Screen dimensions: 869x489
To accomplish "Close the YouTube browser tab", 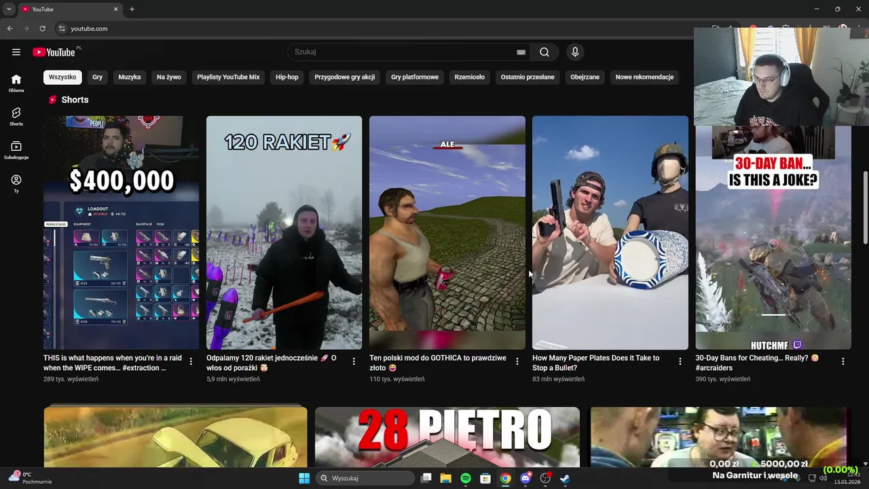I will (115, 10).
